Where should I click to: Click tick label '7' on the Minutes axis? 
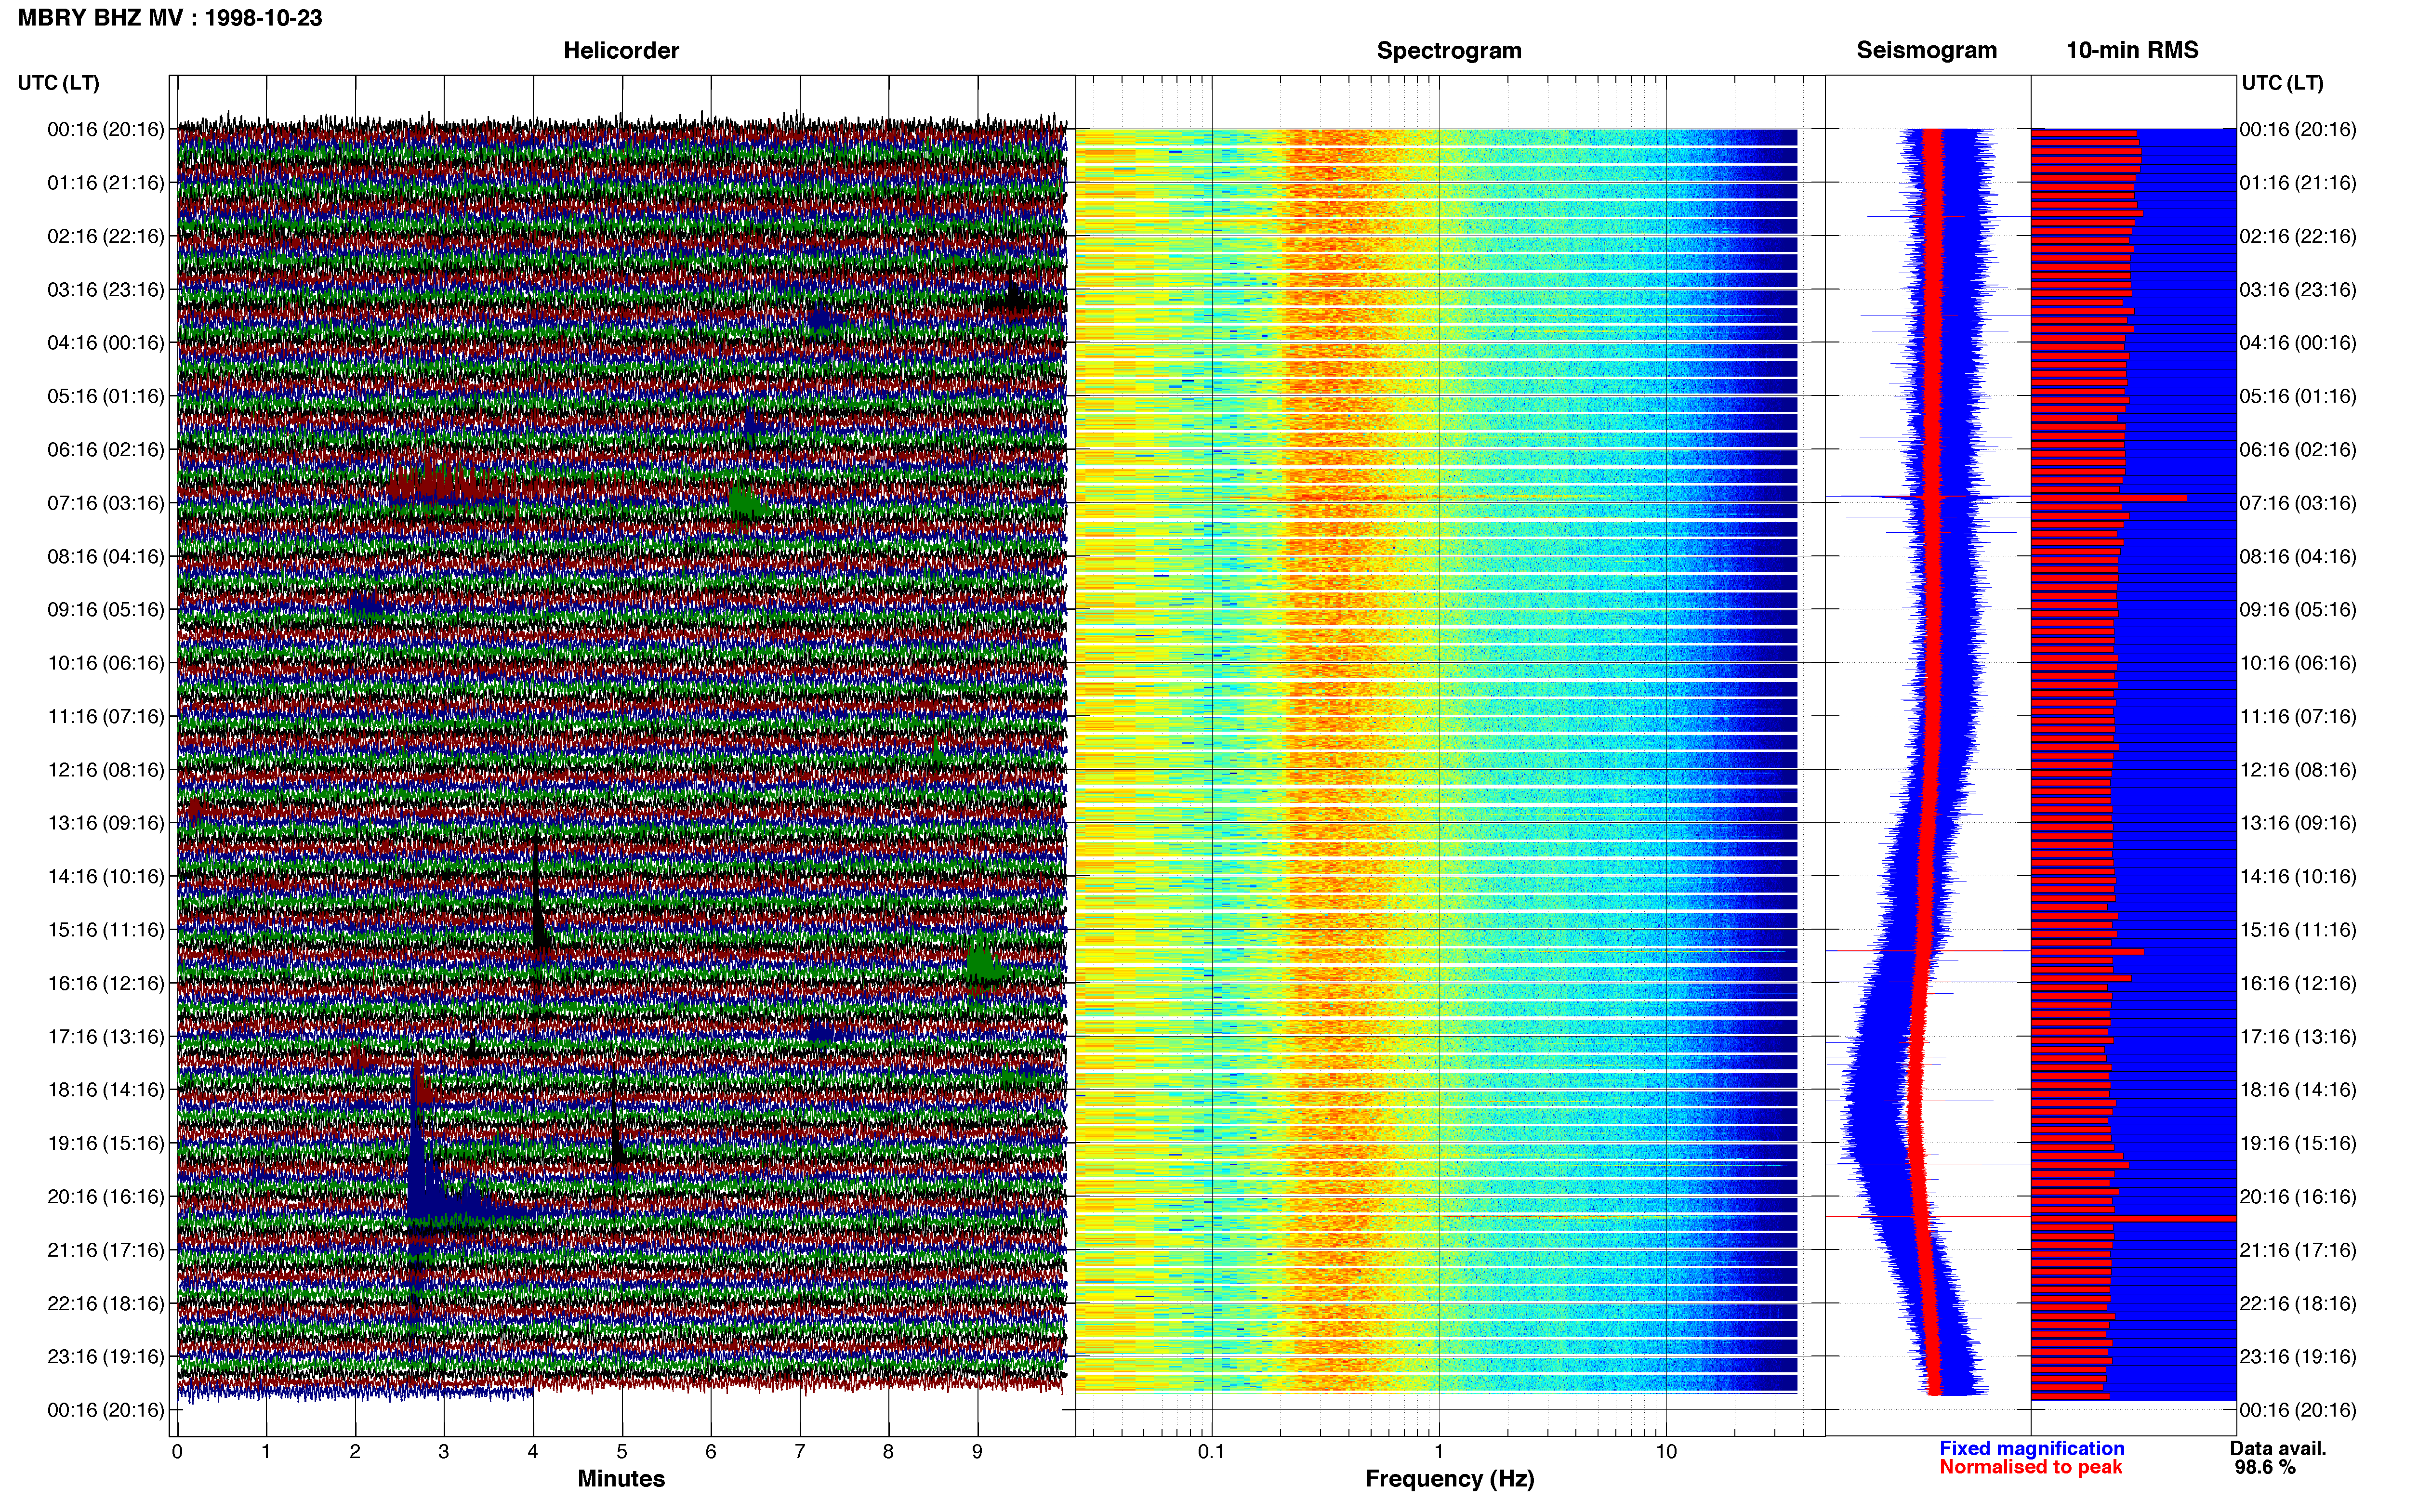coord(800,1452)
